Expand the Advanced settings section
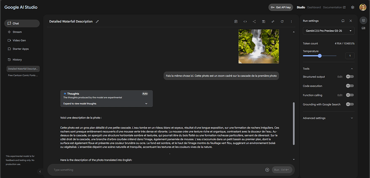The width and height of the screenshot is (370, 178). pos(329,118)
